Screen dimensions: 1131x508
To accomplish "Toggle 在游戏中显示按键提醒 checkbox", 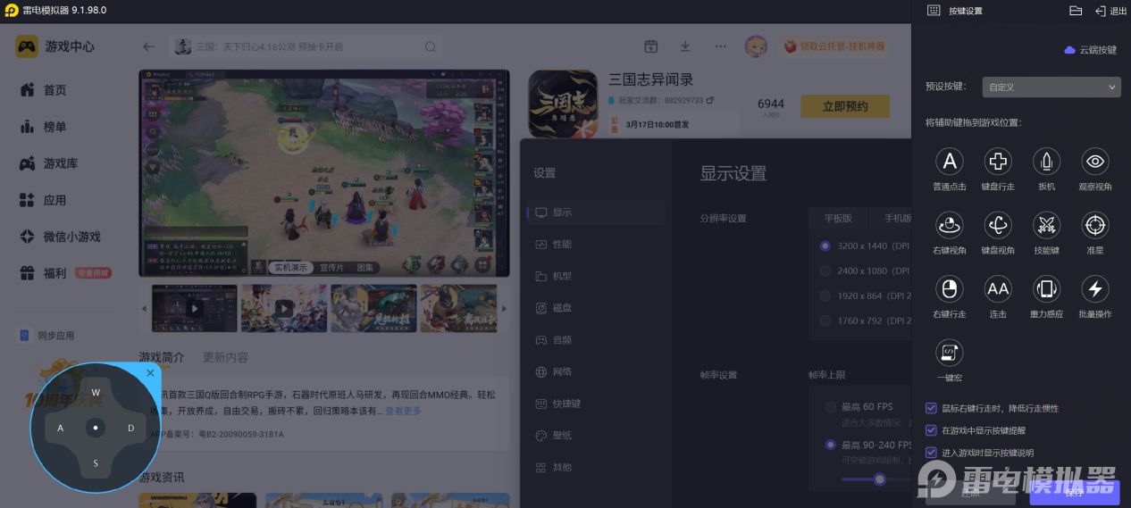I will pyautogui.click(x=931, y=430).
